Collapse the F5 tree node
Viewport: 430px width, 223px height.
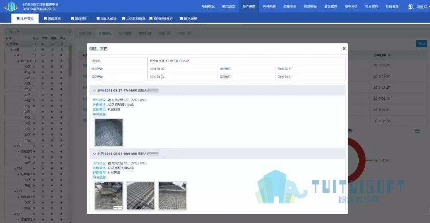15,146
